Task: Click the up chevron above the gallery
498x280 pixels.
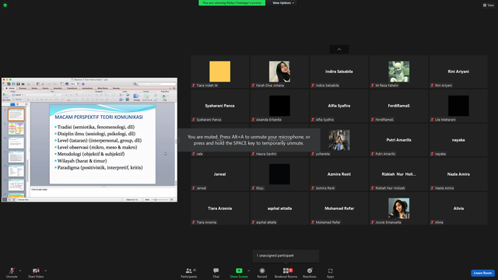Action: click(339, 49)
